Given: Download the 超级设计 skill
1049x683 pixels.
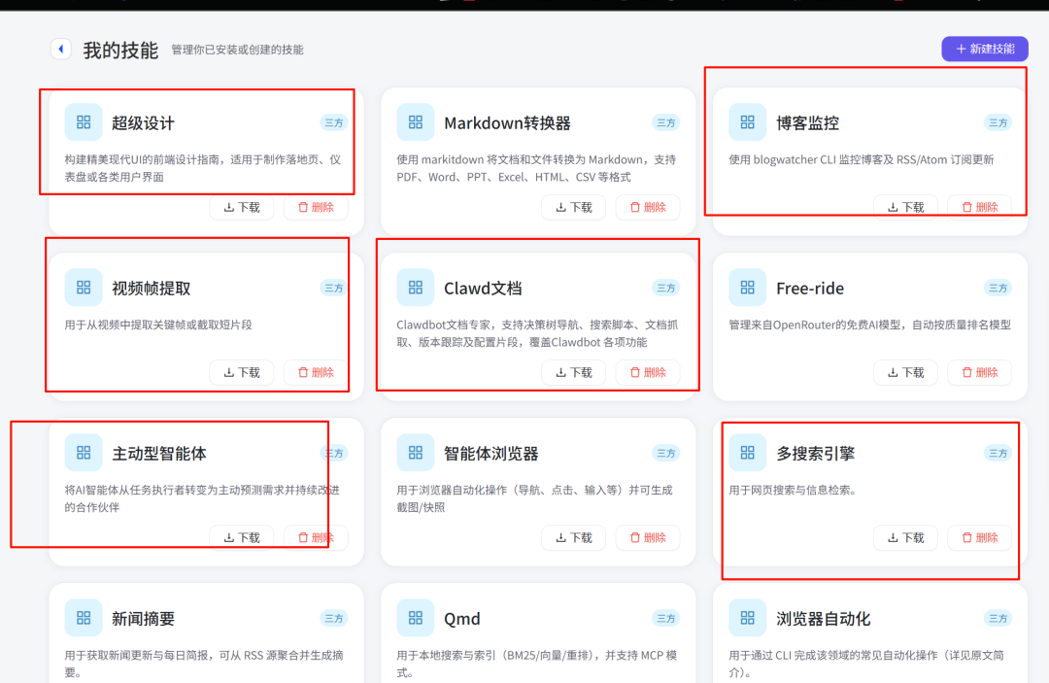Looking at the screenshot, I should click(x=241, y=207).
